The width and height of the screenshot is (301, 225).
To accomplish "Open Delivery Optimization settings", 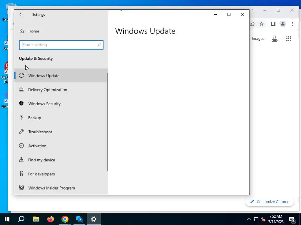I will [x=61, y=90].
